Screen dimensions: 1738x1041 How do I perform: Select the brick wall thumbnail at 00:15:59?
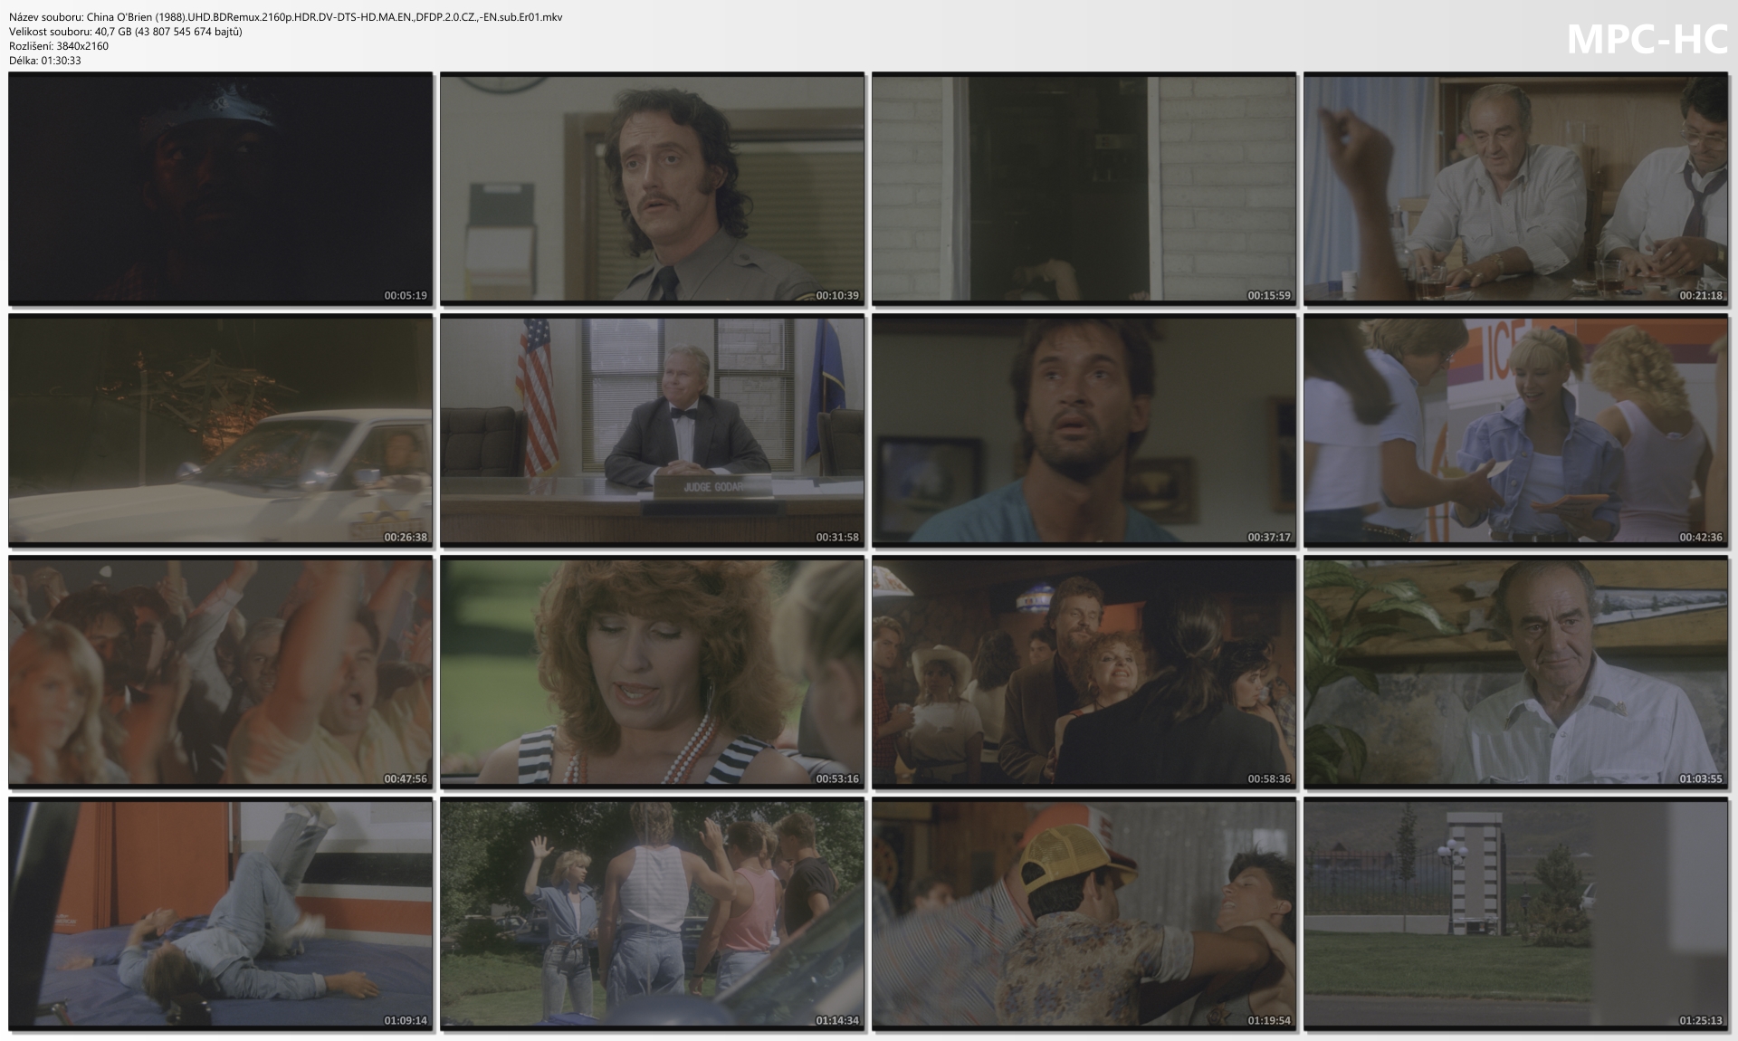coord(1084,188)
